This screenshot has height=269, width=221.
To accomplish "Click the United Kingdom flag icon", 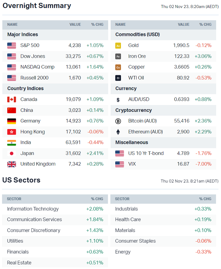I will click(12, 164).
